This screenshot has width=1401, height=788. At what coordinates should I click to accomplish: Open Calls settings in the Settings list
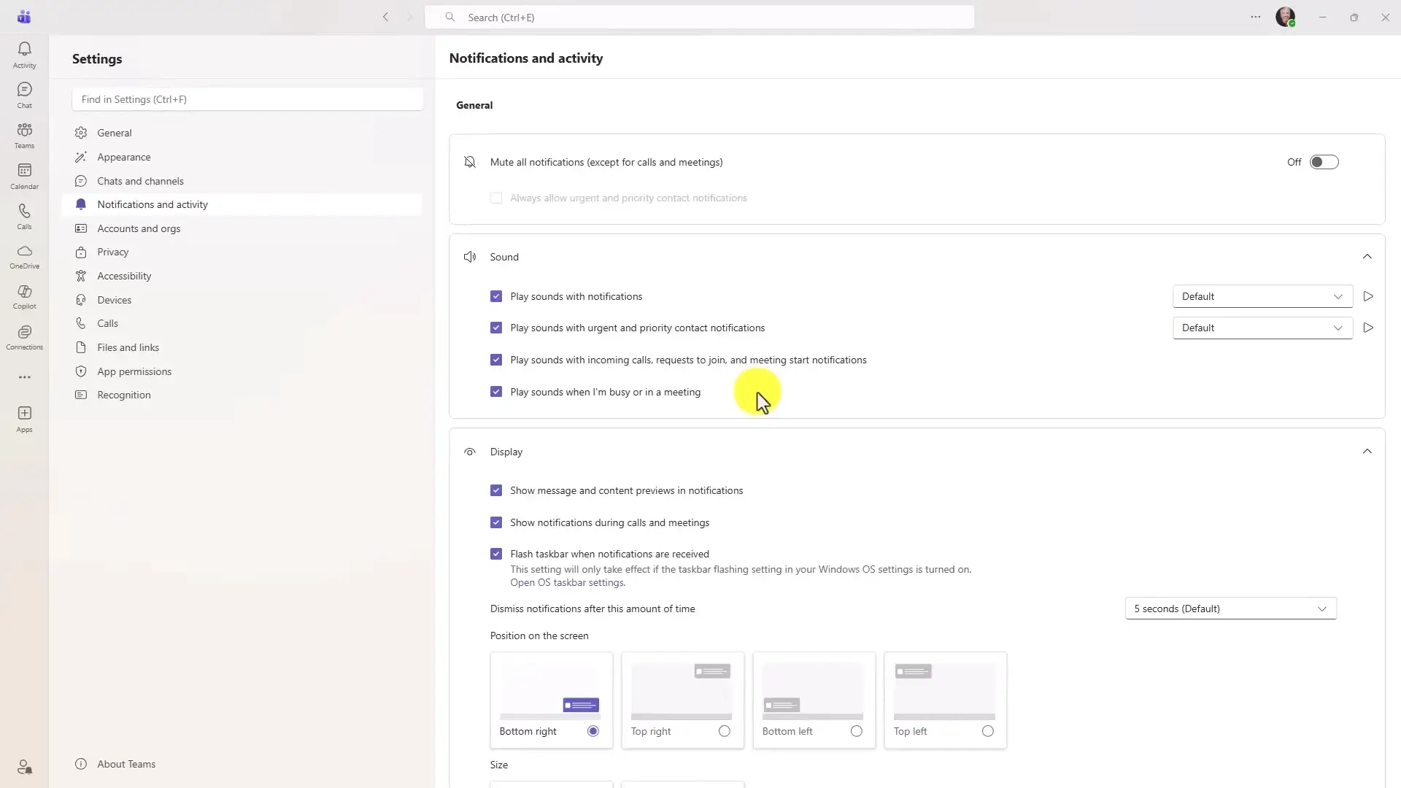click(242, 323)
